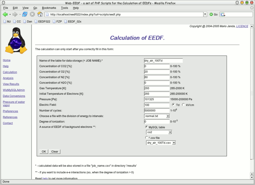Open the normal.txt energy file dropdown
Viewport: 255px width, 185px height.
pos(157,116)
